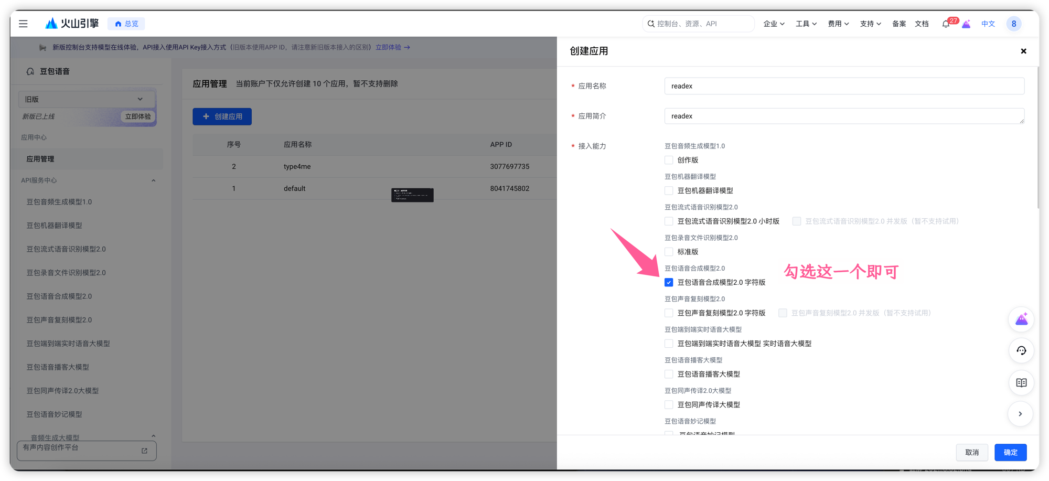This screenshot has height=481, width=1049.
Task: Open 豆包语音播客大模型 in sidebar
Action: tap(58, 367)
